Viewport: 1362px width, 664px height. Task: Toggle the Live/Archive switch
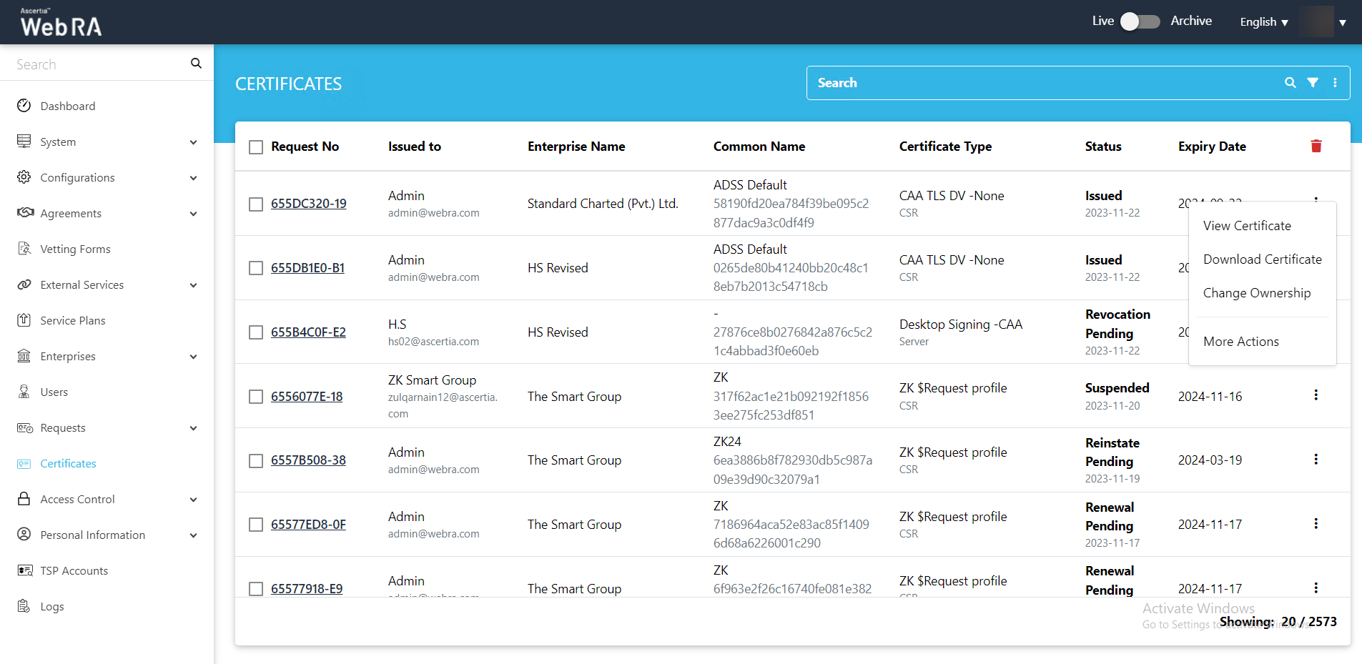coord(1140,21)
